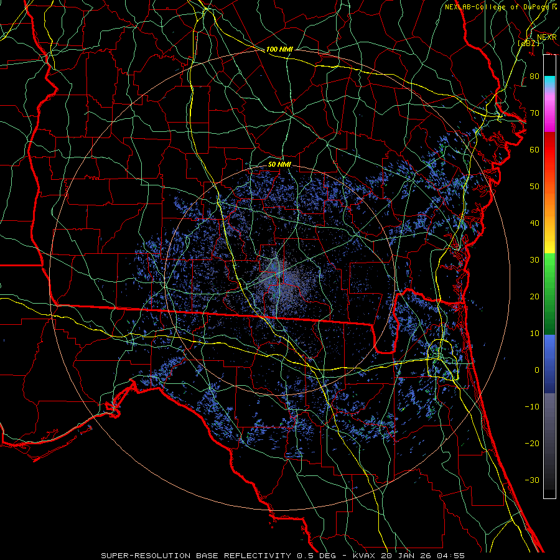Screen dimensions: 560x560
Task: Click the -20 value on the dBZ scale
Action: pyautogui.click(x=532, y=443)
